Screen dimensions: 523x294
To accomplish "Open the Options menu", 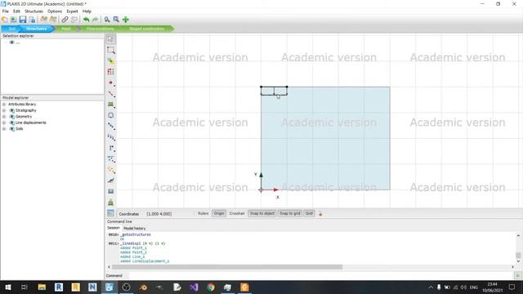I will pos(55,11).
